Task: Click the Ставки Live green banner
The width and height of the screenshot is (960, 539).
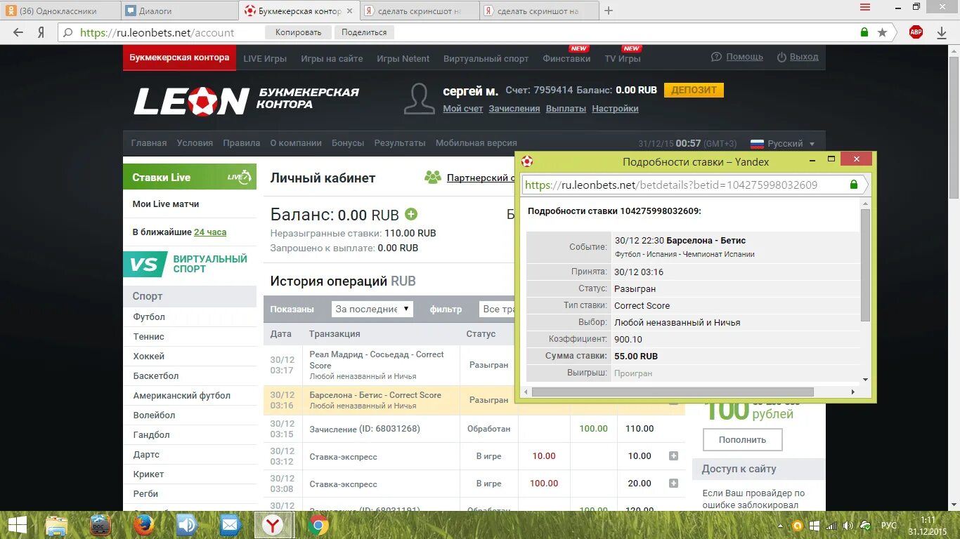Action: point(190,177)
